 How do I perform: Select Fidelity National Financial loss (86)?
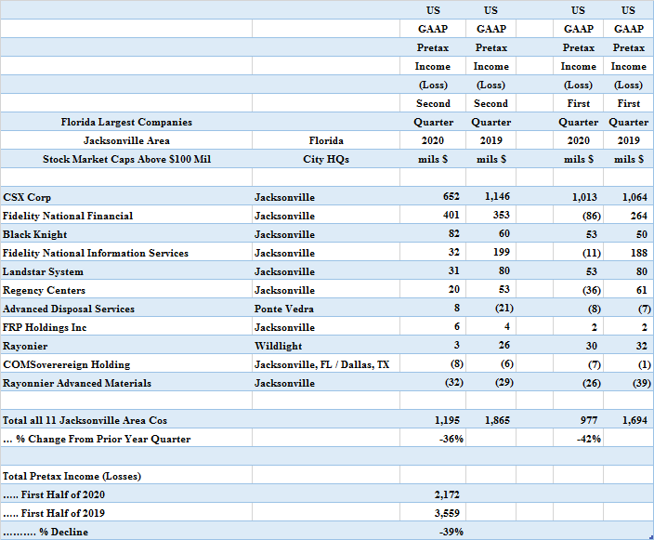592,216
